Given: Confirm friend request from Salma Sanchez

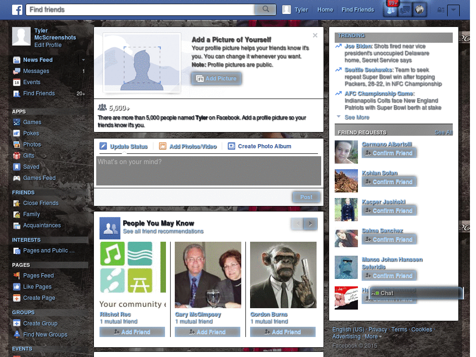Looking at the screenshot, I should (389, 240).
